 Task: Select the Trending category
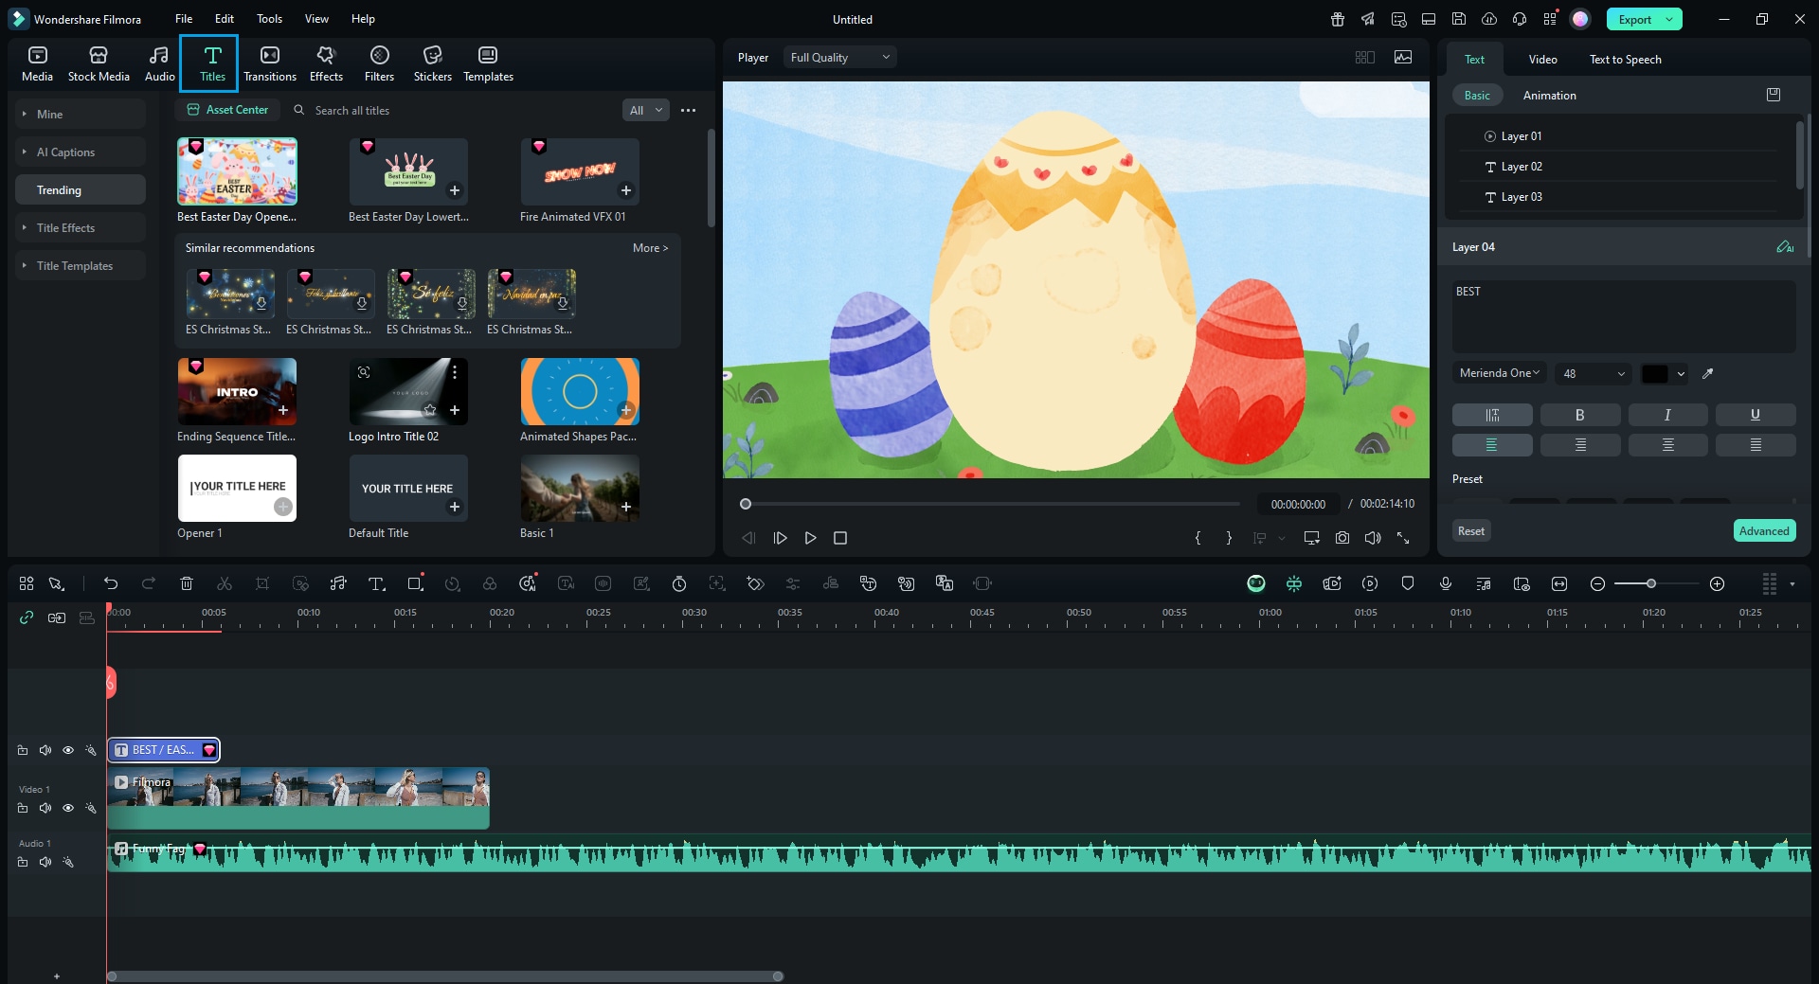[x=81, y=189]
